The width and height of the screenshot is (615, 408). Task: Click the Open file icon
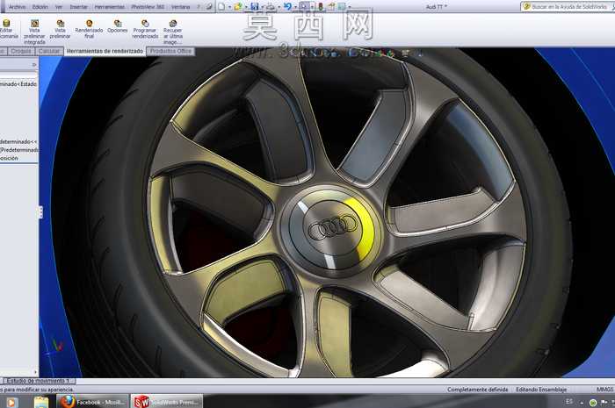[238, 6]
